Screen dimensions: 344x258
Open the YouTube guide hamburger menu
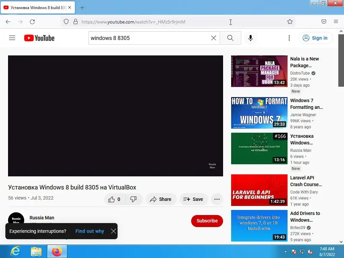12,38
